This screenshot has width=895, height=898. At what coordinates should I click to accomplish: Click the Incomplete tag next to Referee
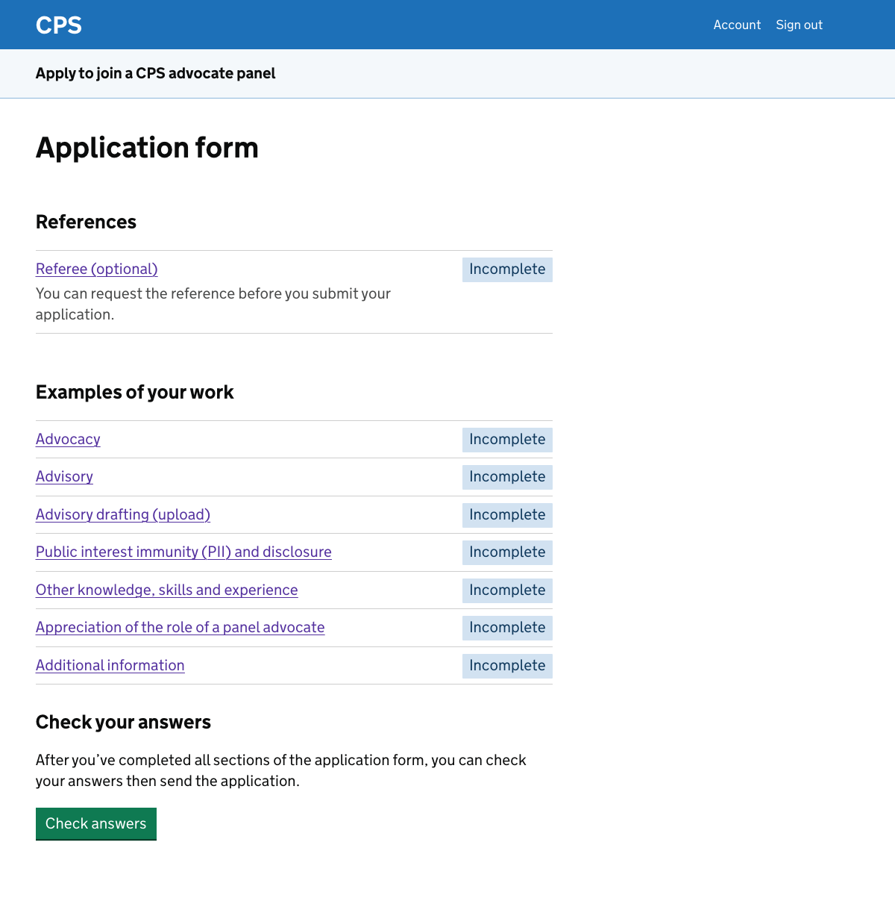click(507, 269)
